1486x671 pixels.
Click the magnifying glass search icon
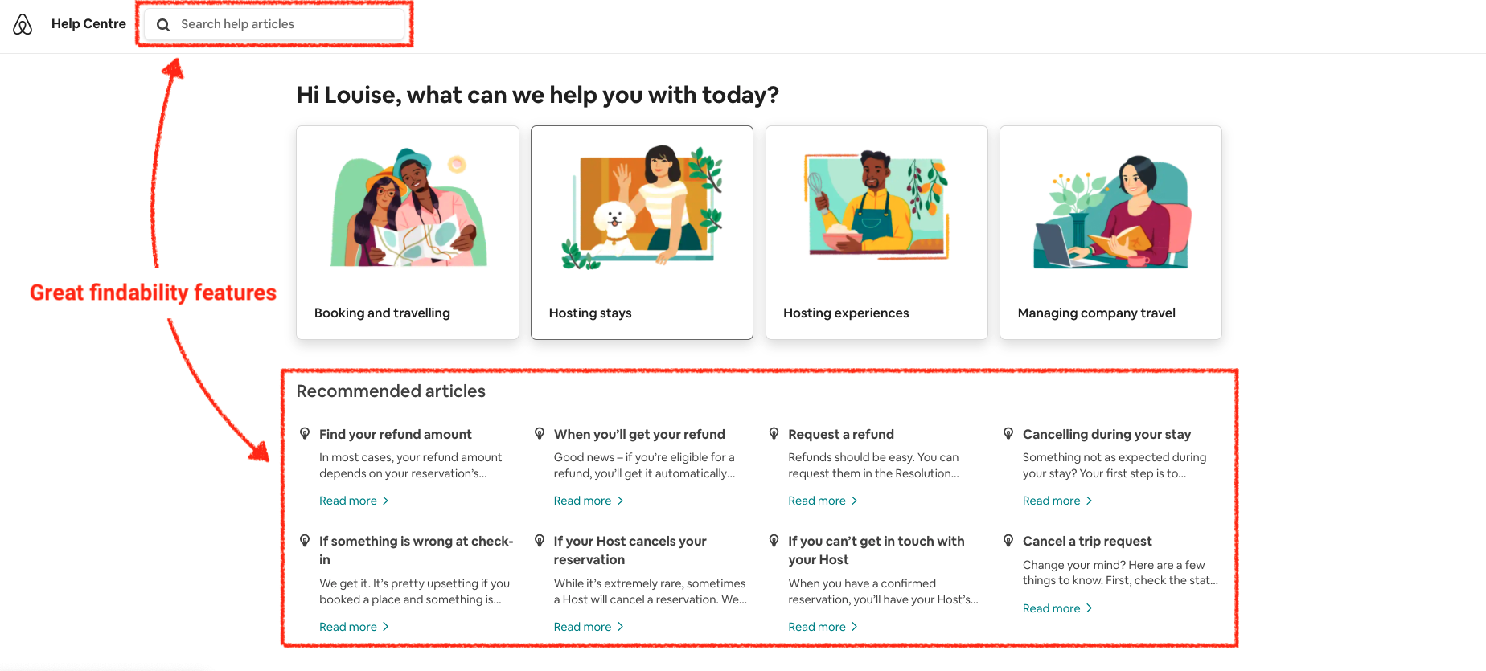pyautogui.click(x=163, y=24)
